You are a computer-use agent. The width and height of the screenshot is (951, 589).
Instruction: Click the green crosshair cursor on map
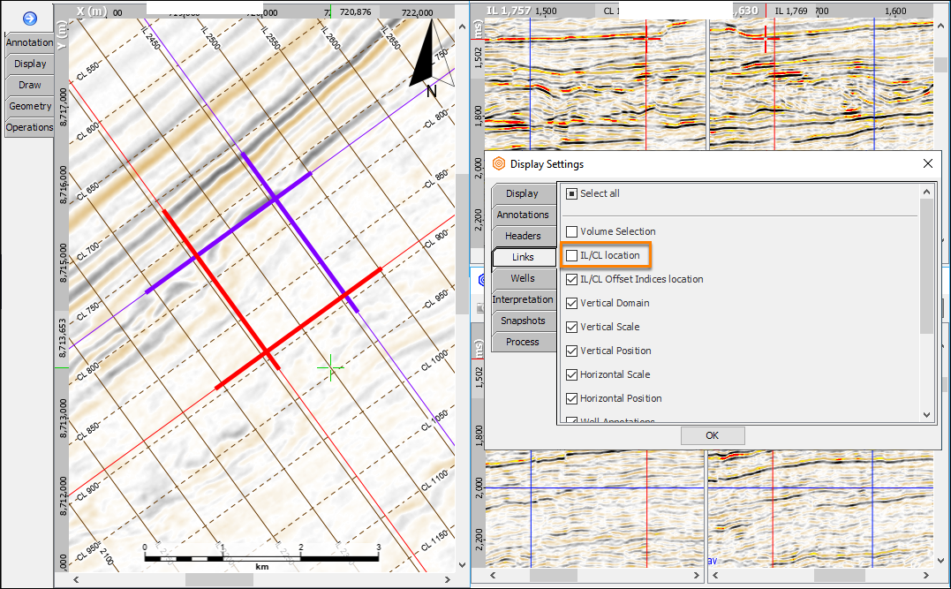tap(330, 367)
